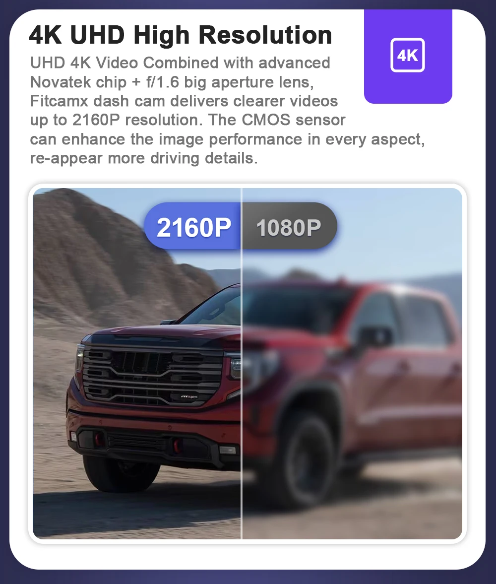496x584 pixels.
Task: Click the sharp front wheel of the truck
Action: click(120, 474)
